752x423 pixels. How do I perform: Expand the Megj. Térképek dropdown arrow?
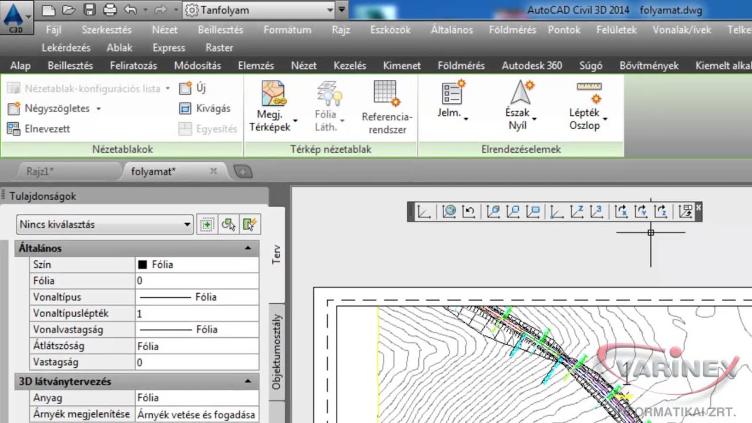295,120
